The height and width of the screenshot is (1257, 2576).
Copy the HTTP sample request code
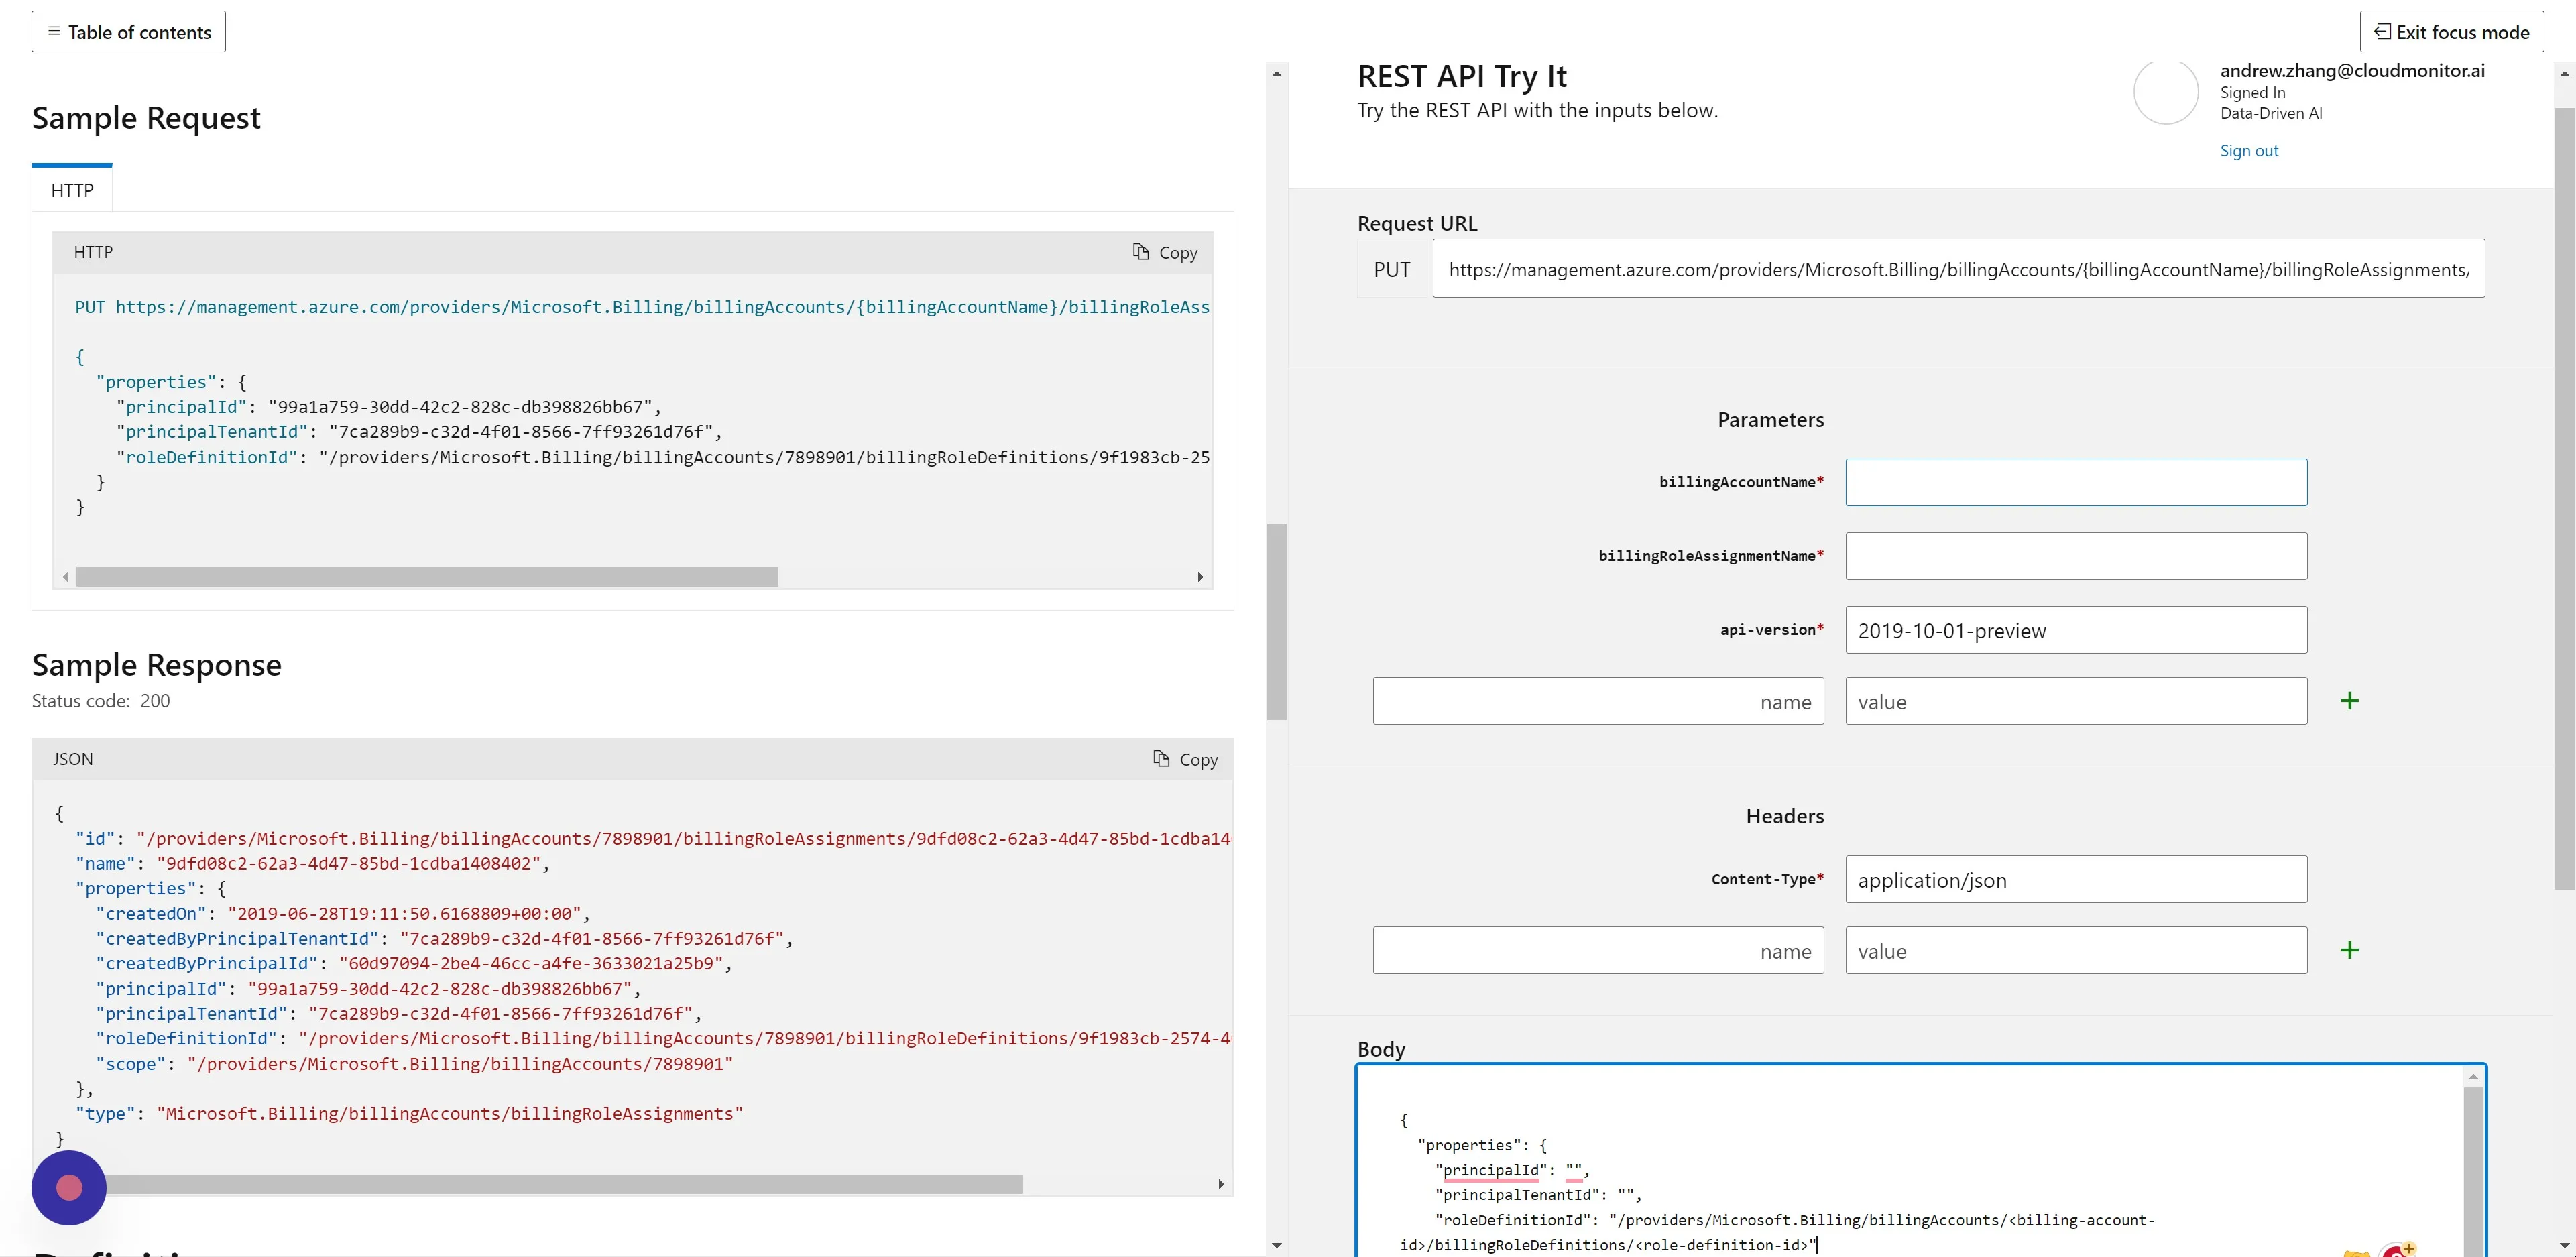(x=1165, y=253)
